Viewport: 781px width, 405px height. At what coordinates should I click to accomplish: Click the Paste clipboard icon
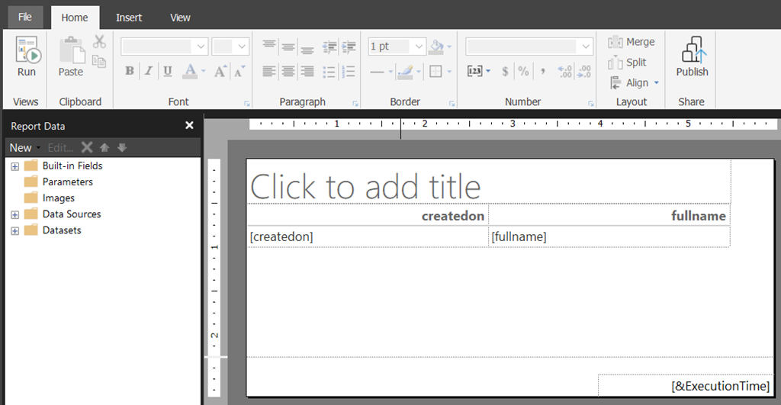click(71, 58)
